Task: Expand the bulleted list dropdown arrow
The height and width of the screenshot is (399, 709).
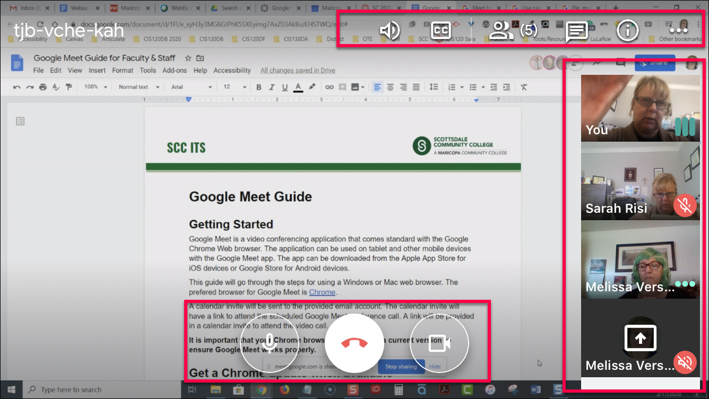Action: (483, 87)
